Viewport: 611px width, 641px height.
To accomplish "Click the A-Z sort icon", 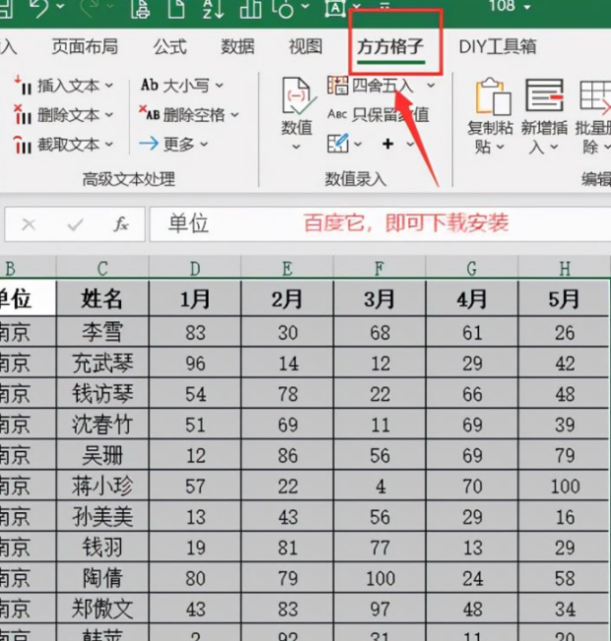I will [x=213, y=8].
